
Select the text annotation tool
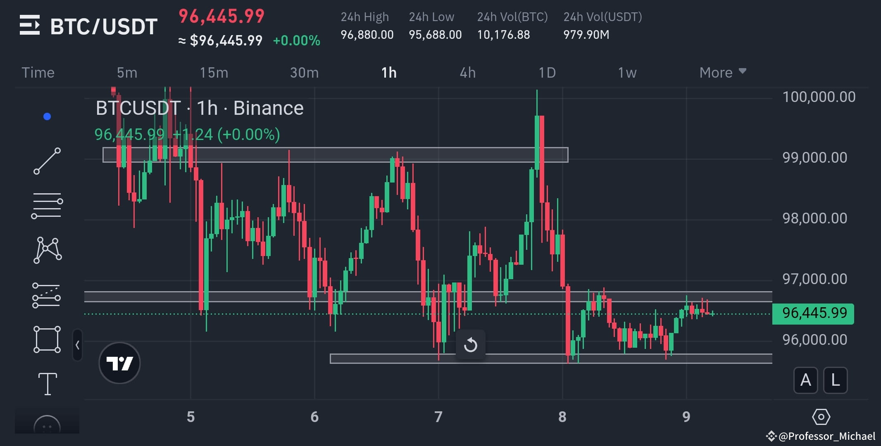[x=47, y=384]
